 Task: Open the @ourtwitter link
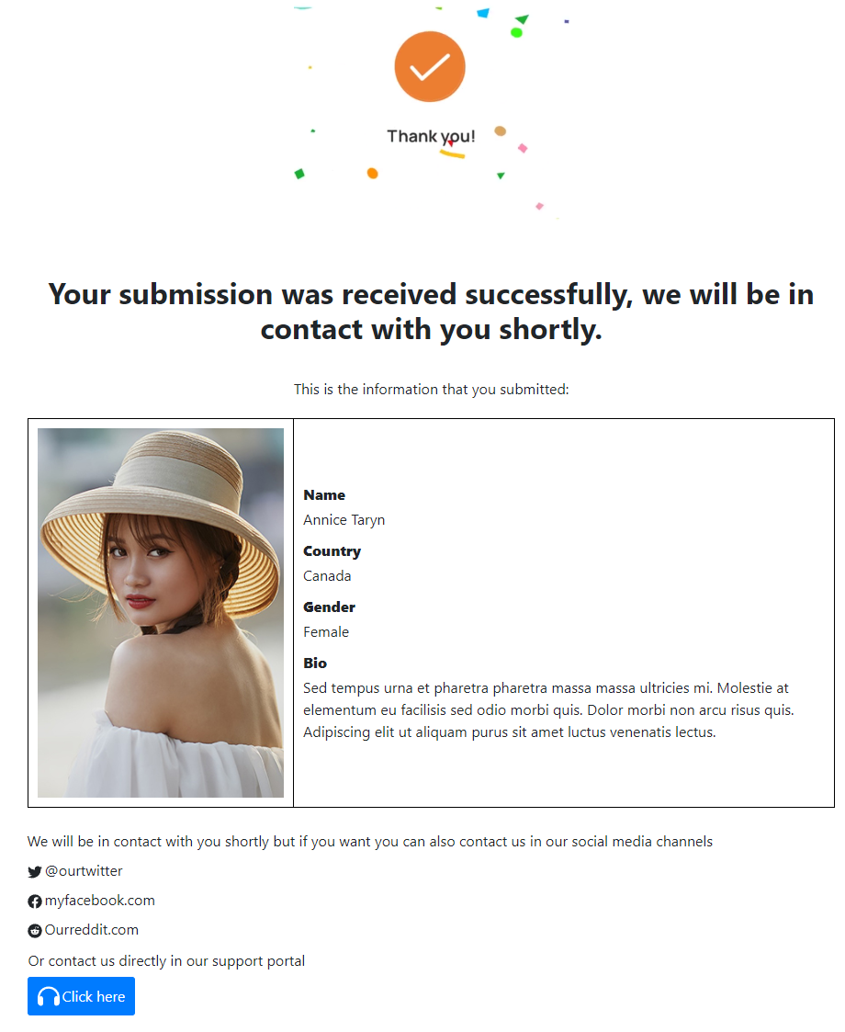(x=84, y=871)
